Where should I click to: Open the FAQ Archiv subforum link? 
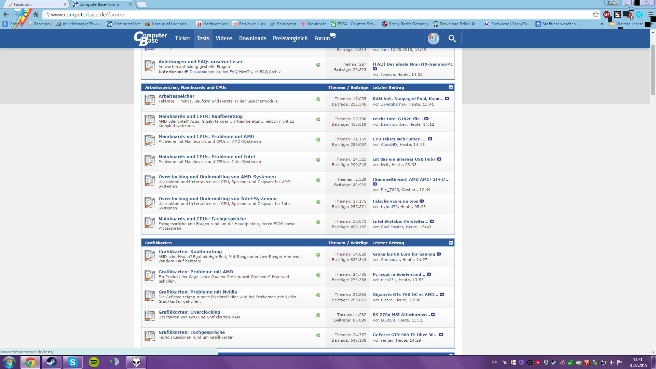click(270, 72)
